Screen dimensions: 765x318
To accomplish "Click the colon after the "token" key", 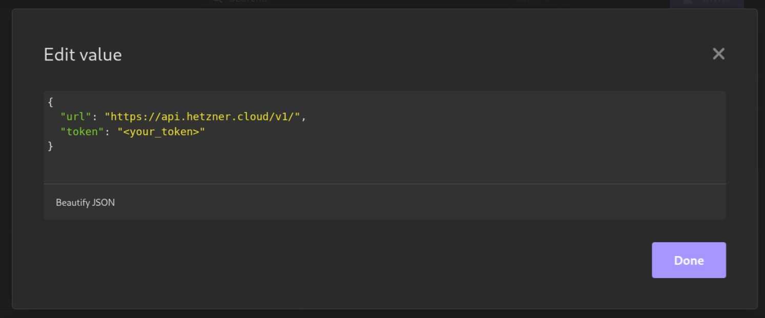I will pos(107,132).
